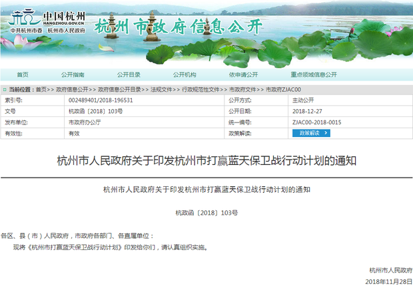Click the 政府信息公开 breadcrumb link
The height and width of the screenshot is (286, 413).
point(72,89)
